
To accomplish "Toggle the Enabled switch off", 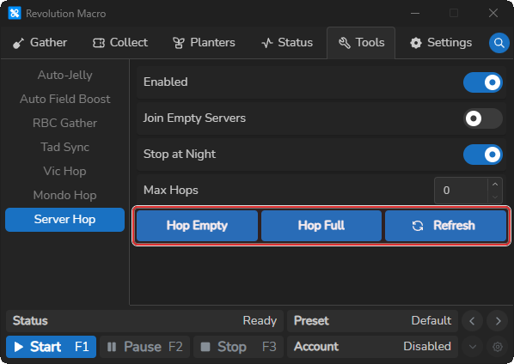I will pyautogui.click(x=482, y=82).
